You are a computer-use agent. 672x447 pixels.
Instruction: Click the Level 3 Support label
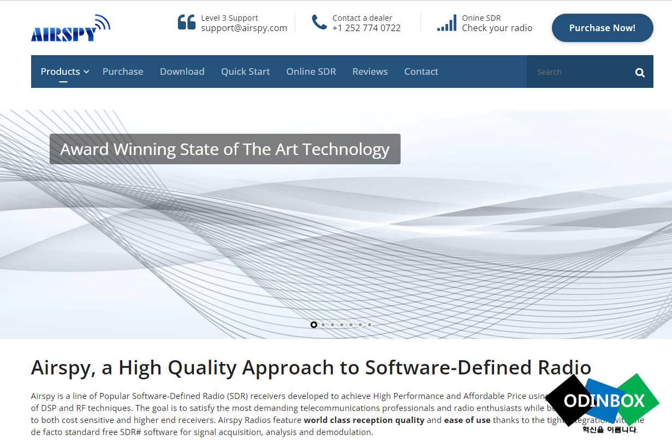coord(230,18)
